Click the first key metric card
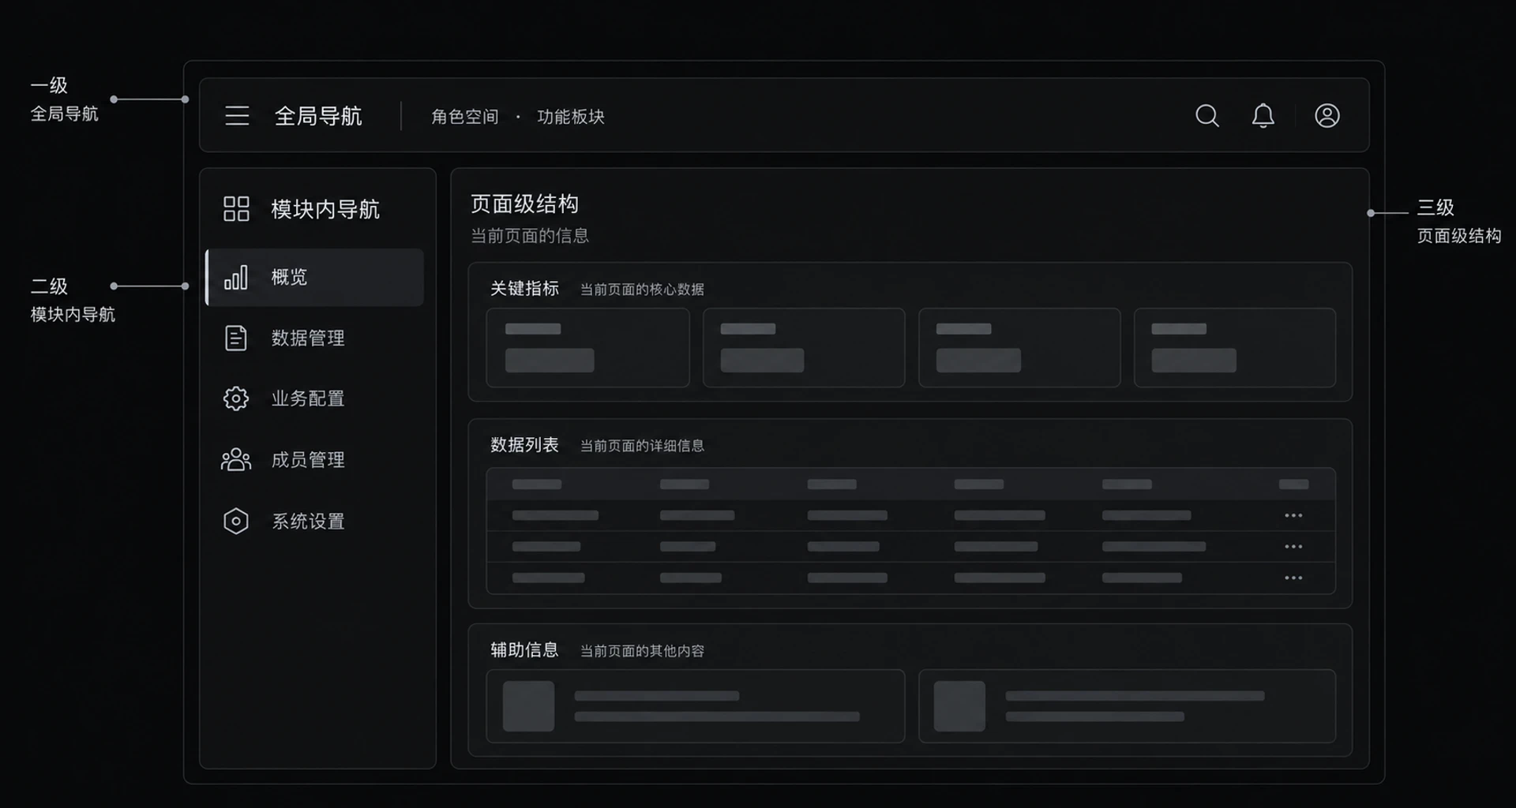This screenshot has height=808, width=1516. 588,347
